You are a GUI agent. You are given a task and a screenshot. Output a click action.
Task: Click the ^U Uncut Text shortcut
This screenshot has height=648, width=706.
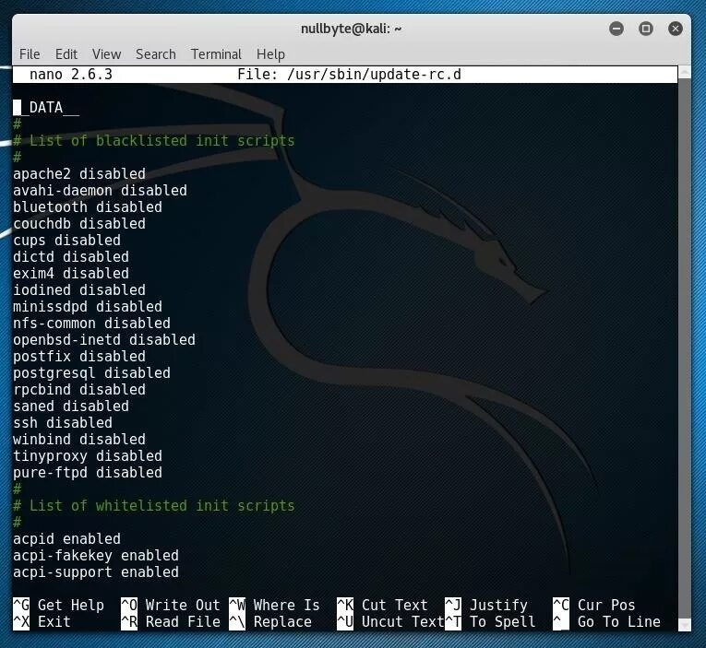coord(390,622)
